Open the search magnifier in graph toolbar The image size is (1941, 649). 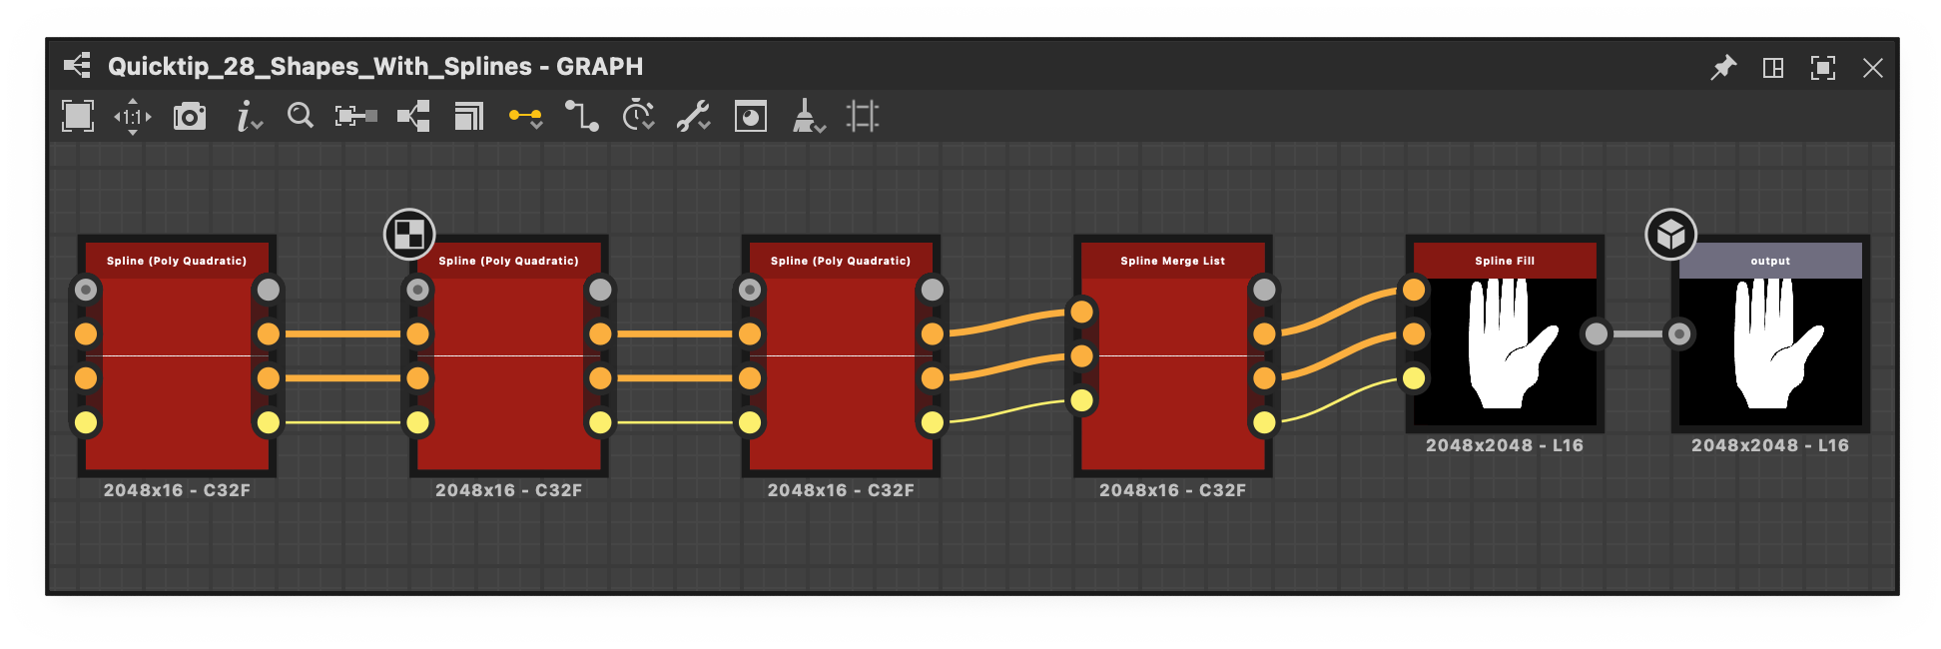300,116
